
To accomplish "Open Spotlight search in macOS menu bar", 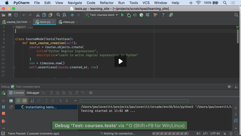I will (x=225, y=3).
